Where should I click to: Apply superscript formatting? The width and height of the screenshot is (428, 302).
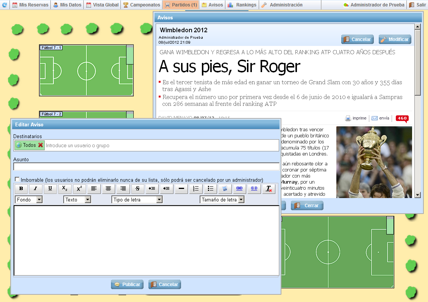point(80,189)
